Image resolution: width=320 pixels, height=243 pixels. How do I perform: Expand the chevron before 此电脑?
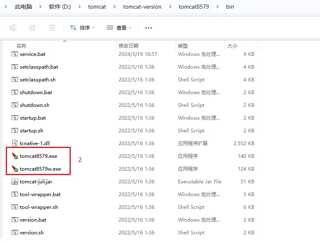coord(6,7)
